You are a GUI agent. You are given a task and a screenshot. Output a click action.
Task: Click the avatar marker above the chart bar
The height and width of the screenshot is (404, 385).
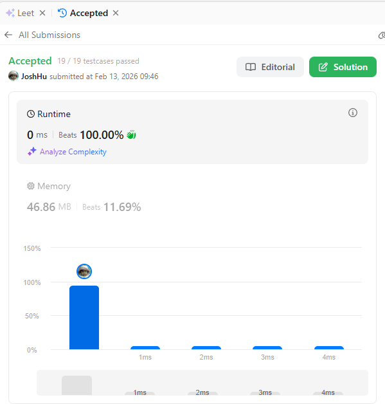click(x=84, y=271)
